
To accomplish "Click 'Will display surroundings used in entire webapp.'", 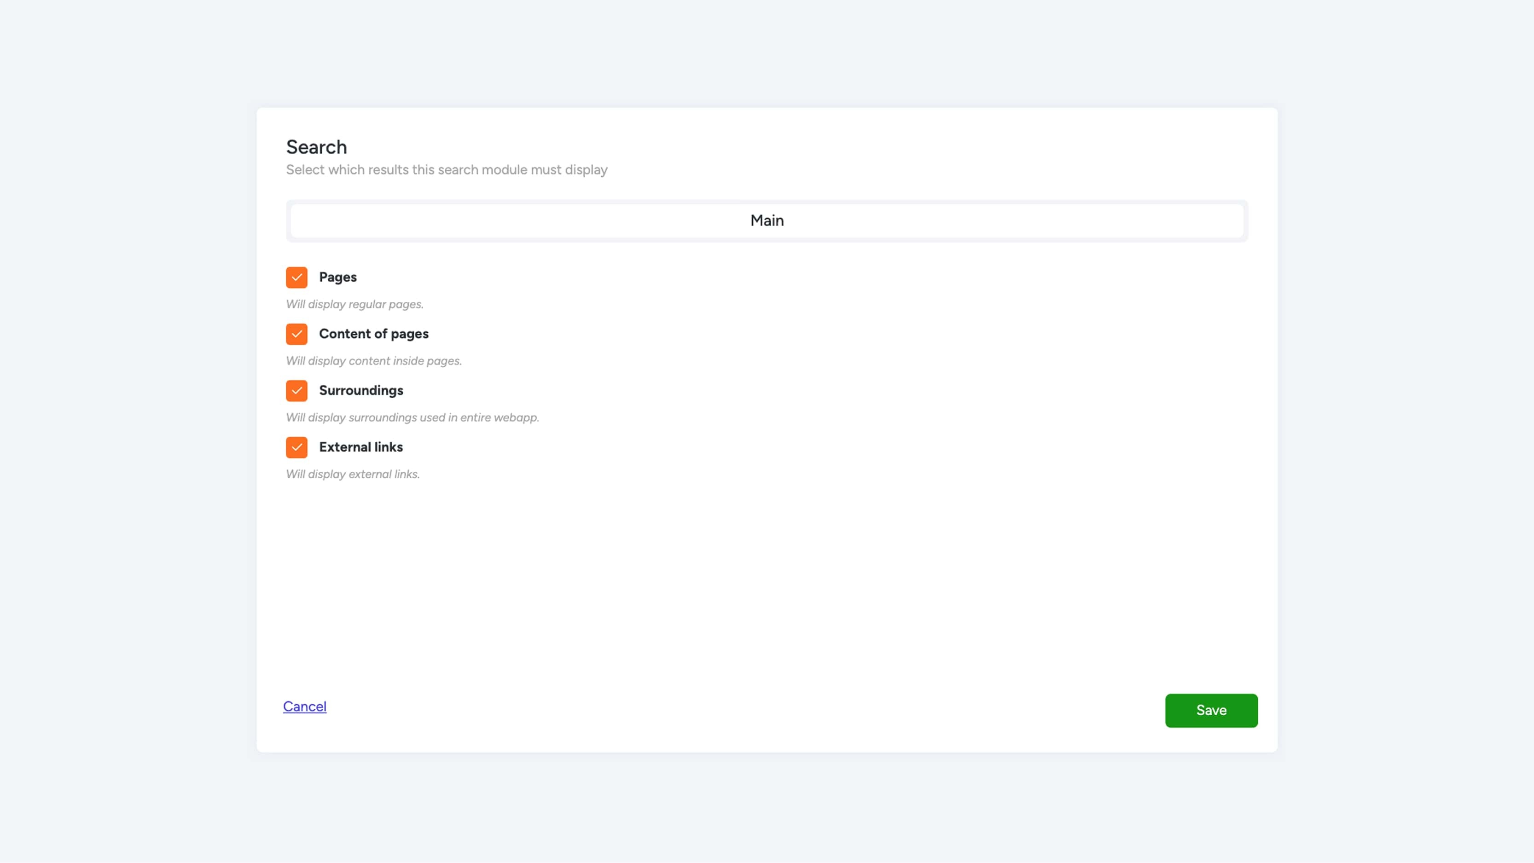I will (413, 417).
